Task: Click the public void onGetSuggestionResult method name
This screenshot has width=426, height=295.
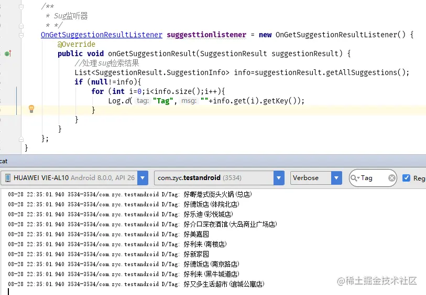Action: tap(152, 54)
